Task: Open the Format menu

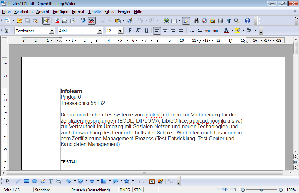Action: click(x=78, y=12)
